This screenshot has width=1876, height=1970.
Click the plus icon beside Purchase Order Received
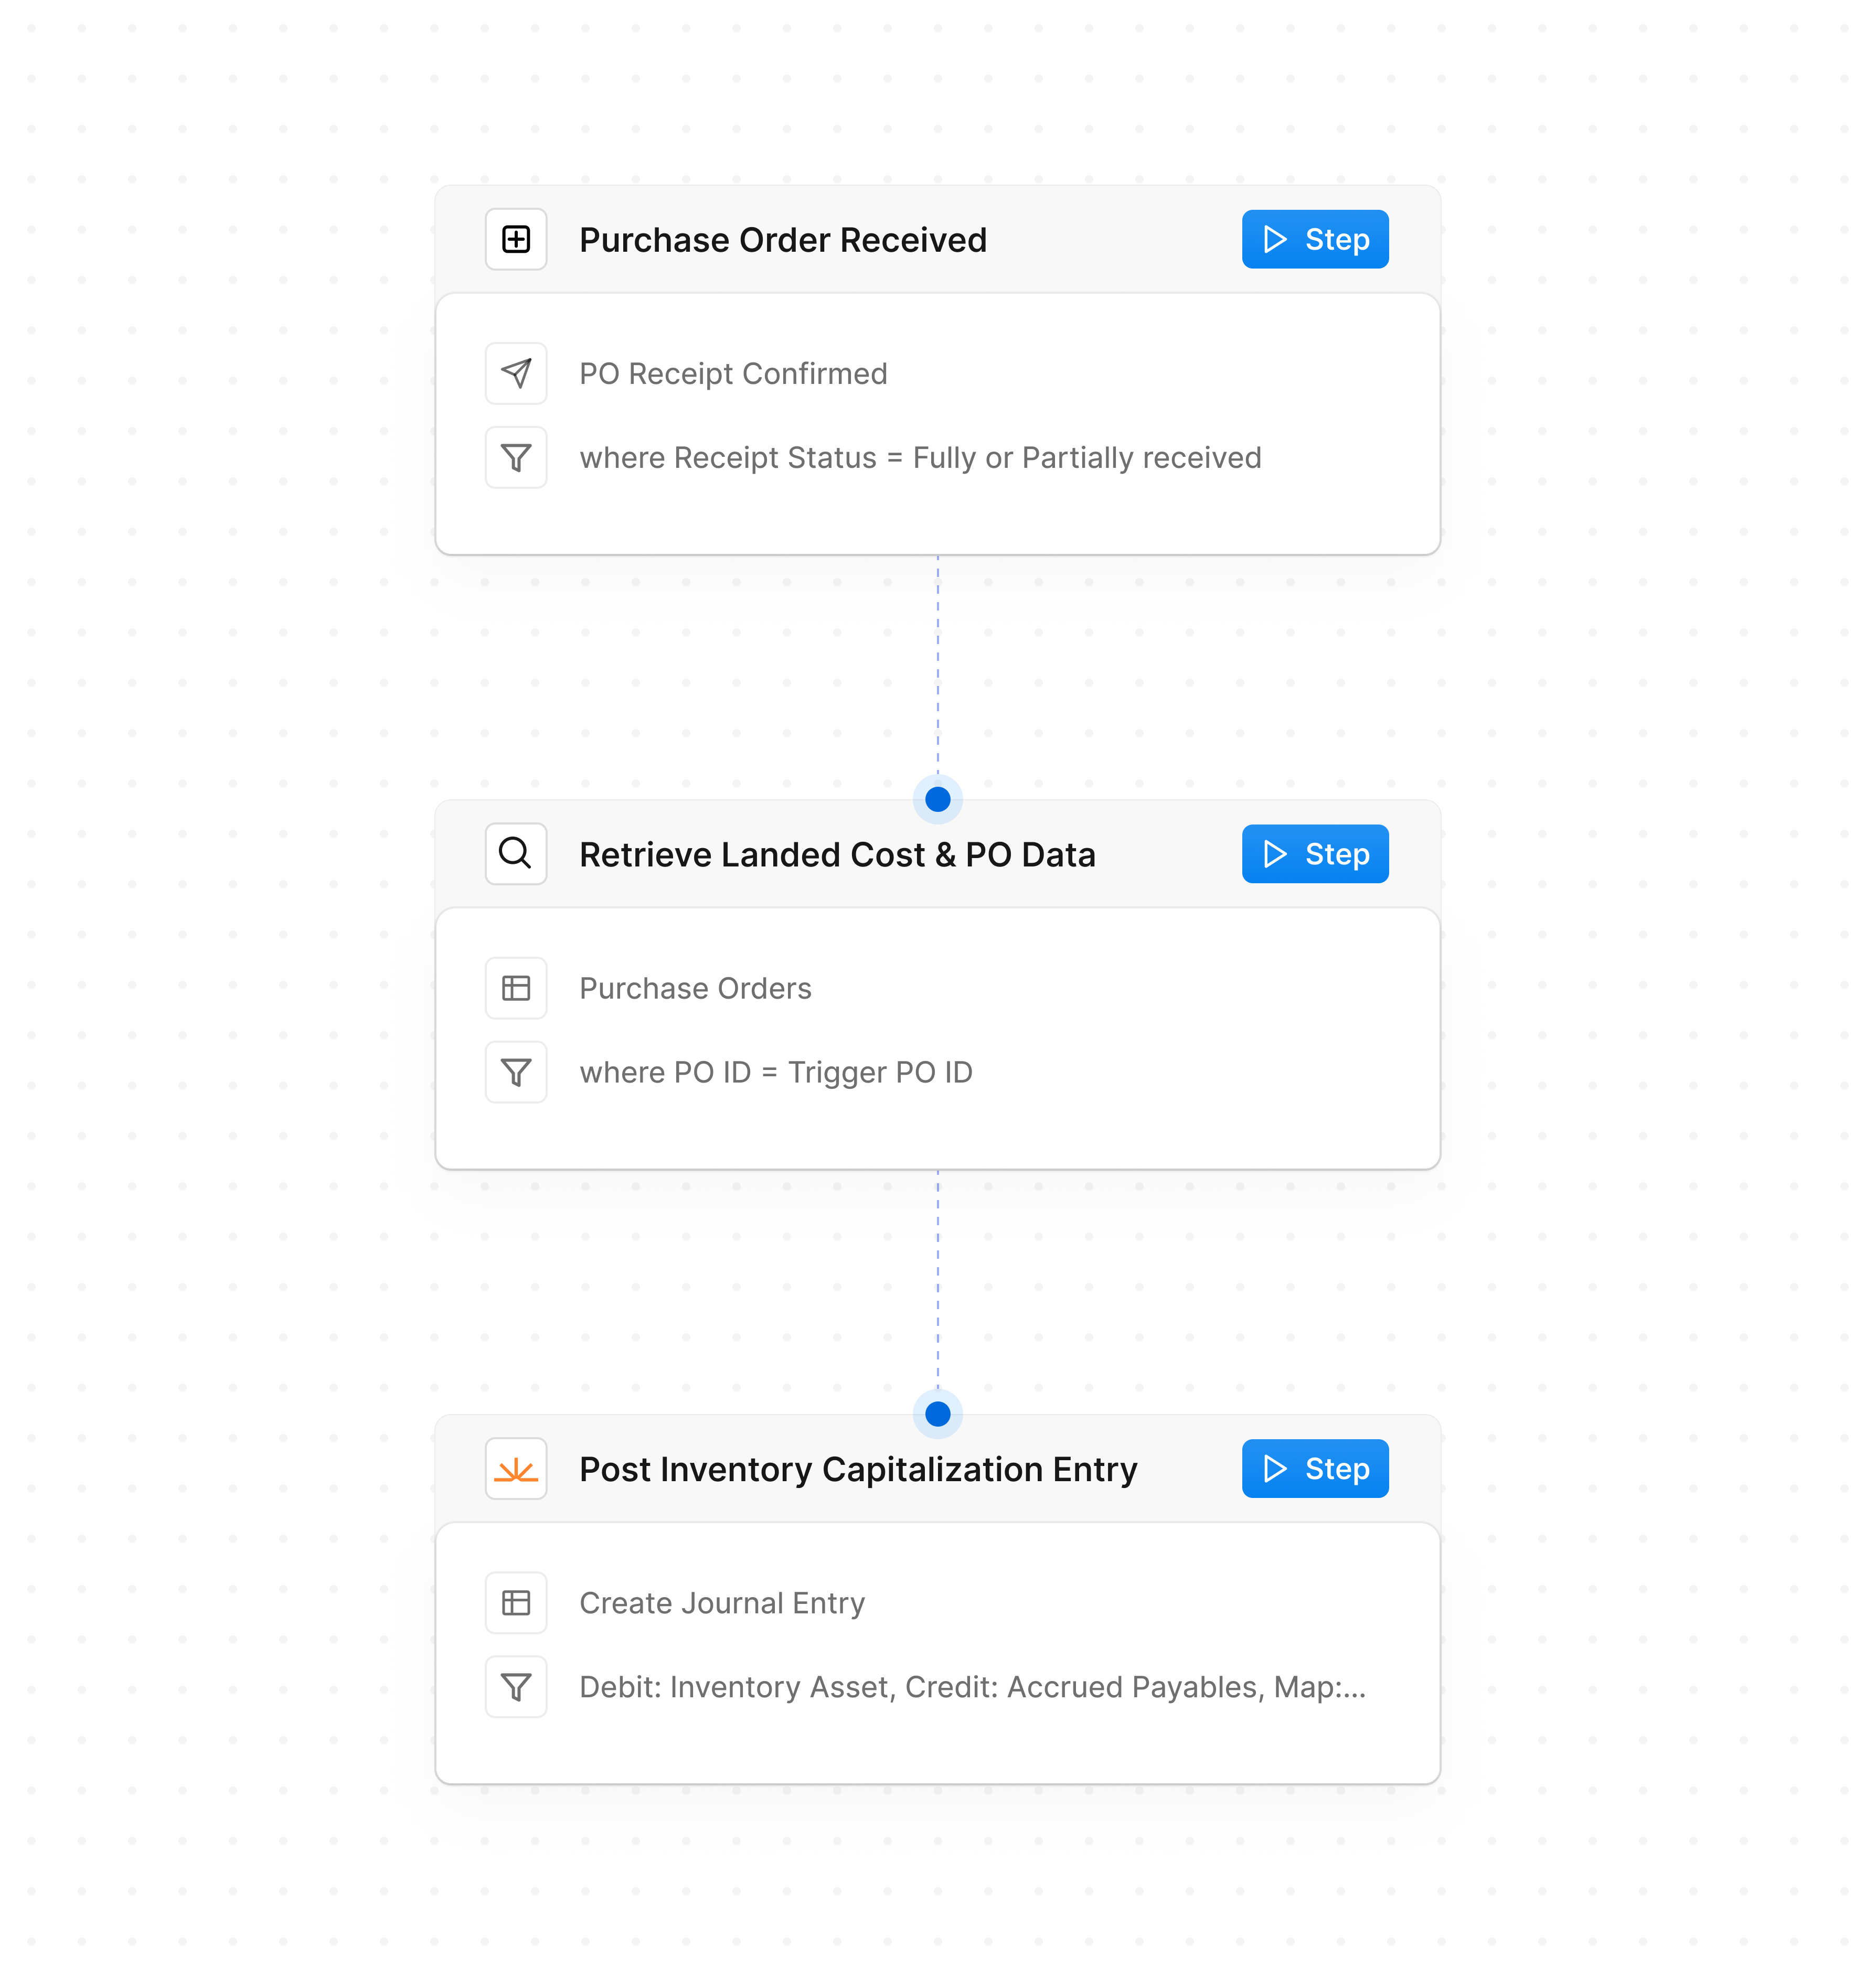pyautogui.click(x=516, y=239)
